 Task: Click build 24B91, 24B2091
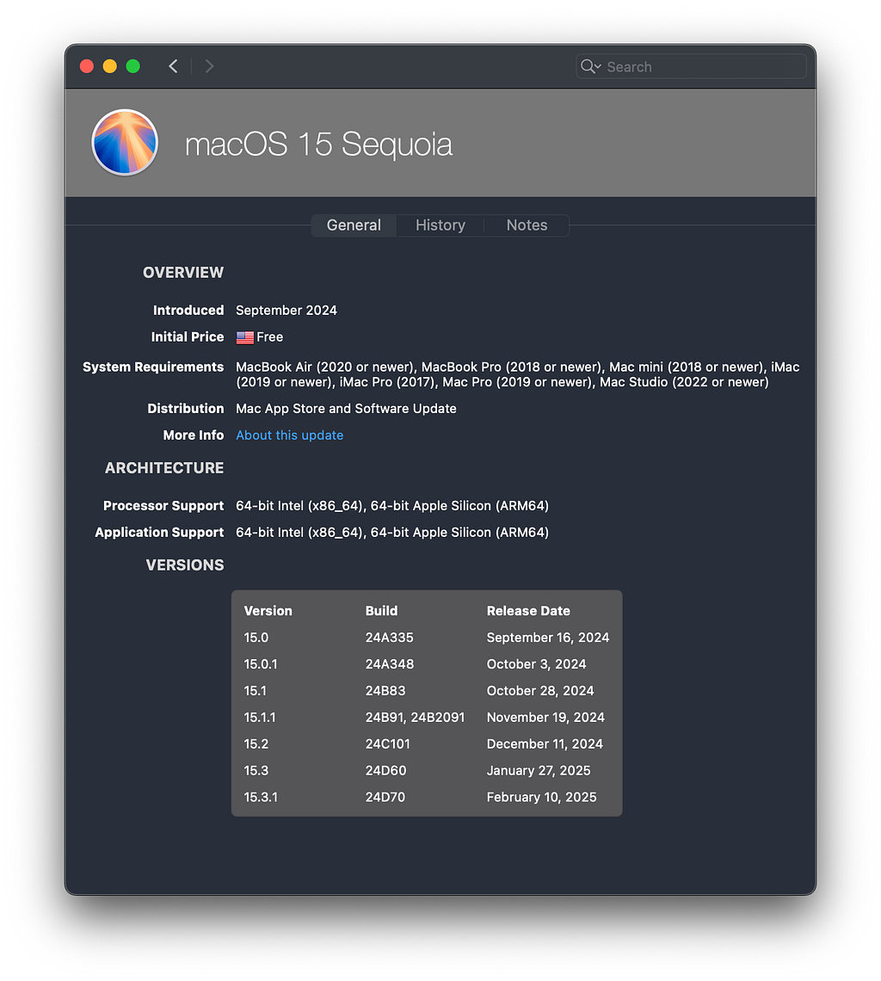[x=415, y=718]
